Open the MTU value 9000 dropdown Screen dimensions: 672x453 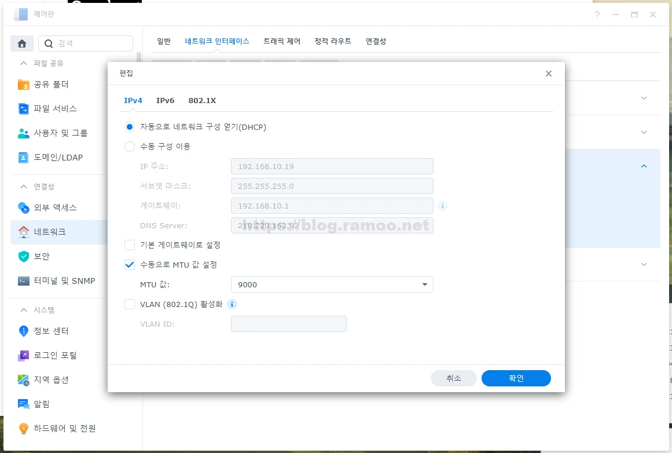(x=332, y=284)
